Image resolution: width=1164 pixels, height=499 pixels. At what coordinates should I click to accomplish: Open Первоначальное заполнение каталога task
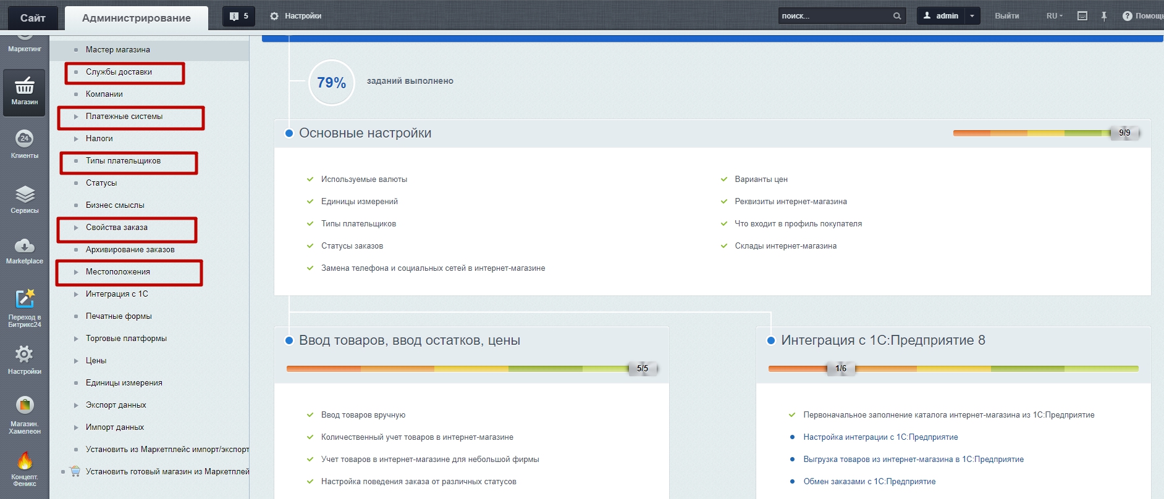click(948, 415)
